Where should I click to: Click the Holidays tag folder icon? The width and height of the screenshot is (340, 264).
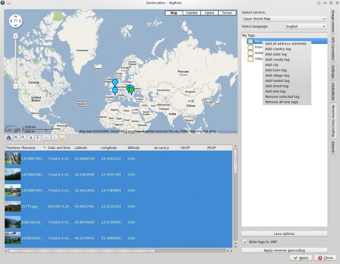[x=251, y=53]
